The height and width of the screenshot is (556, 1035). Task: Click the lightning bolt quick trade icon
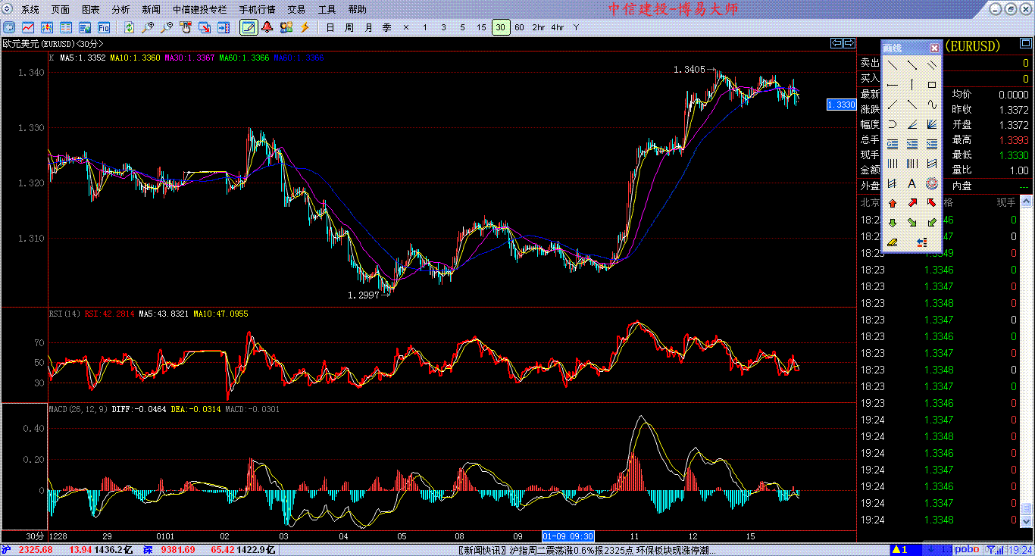point(305,27)
